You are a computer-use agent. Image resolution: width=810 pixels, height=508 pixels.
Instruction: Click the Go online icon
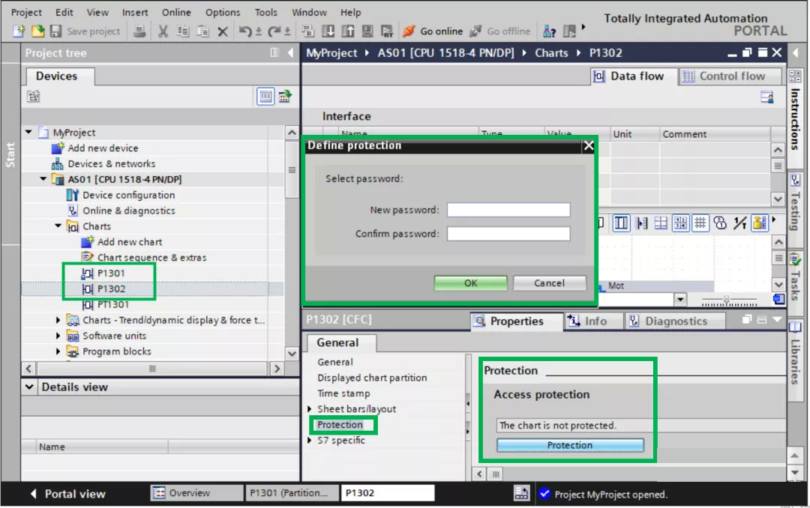point(409,31)
